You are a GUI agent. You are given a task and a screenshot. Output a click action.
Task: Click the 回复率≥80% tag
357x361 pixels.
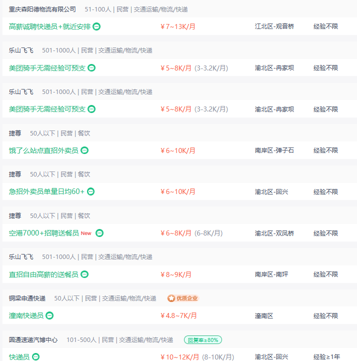(203, 340)
